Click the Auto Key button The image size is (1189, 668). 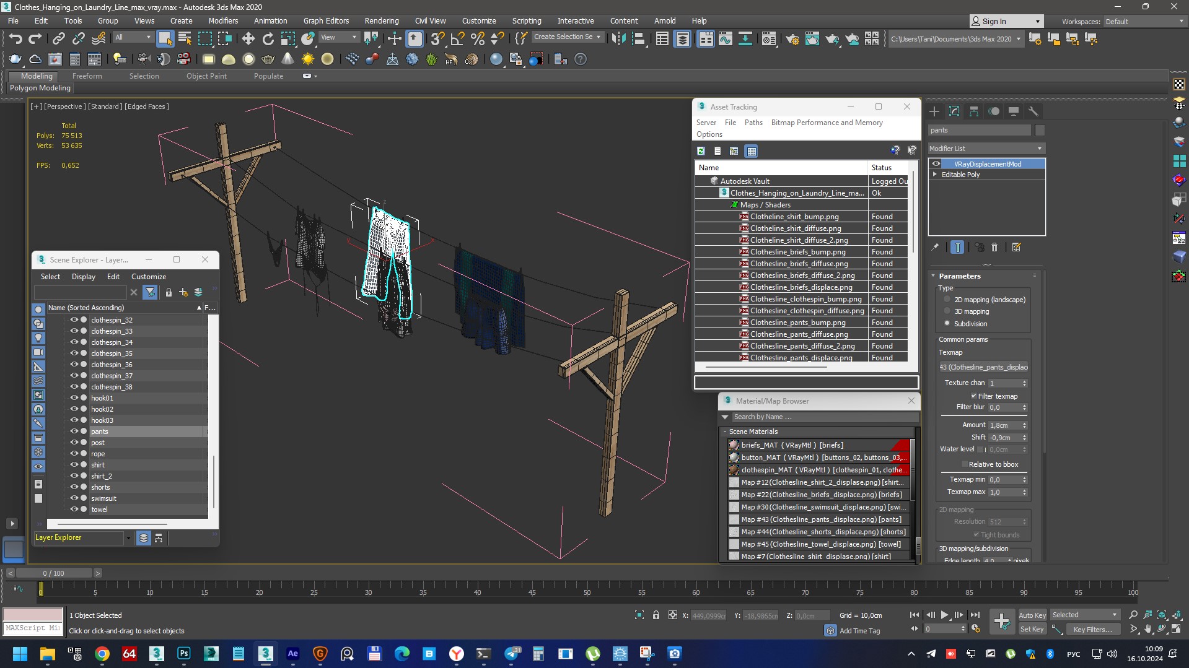point(1032,615)
